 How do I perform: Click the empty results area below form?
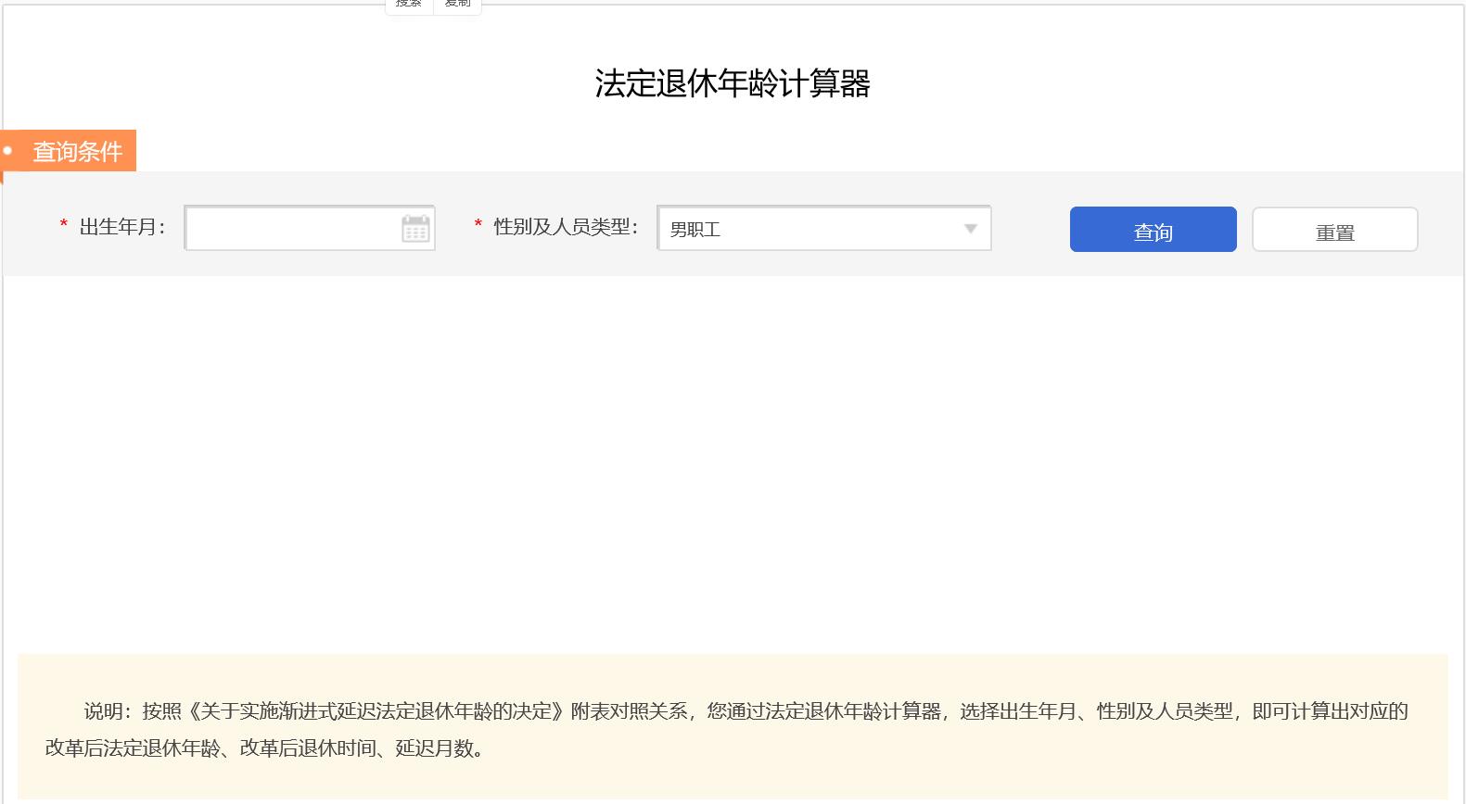(x=733, y=463)
